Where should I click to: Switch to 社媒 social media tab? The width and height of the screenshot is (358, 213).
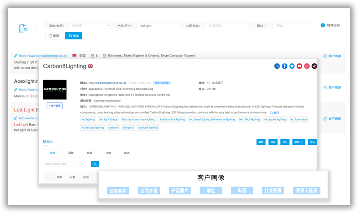(x=108, y=153)
